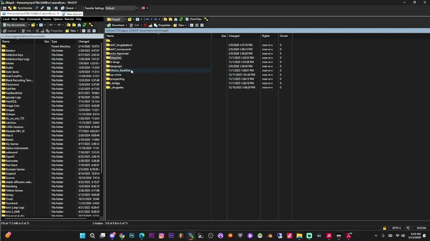Expand the Download dropdown arrow
This screenshot has width=430, height=241.
126,25
